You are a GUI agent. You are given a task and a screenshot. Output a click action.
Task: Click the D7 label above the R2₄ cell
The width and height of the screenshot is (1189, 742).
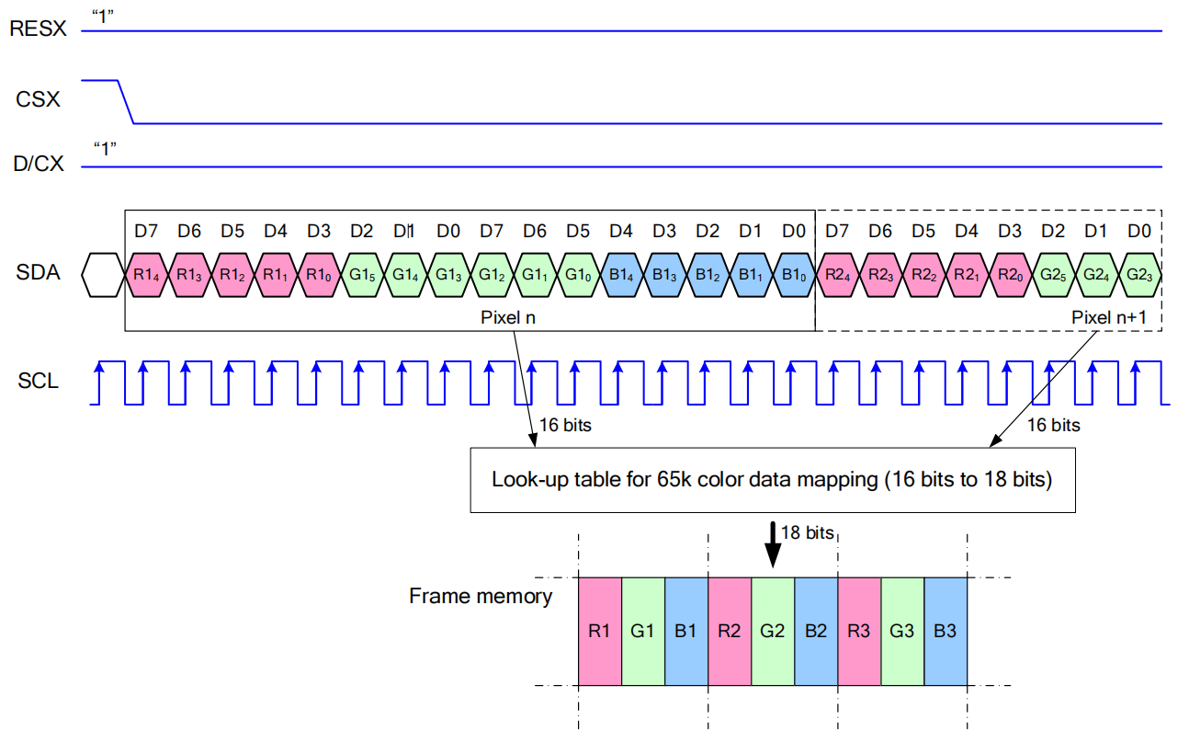tap(837, 231)
